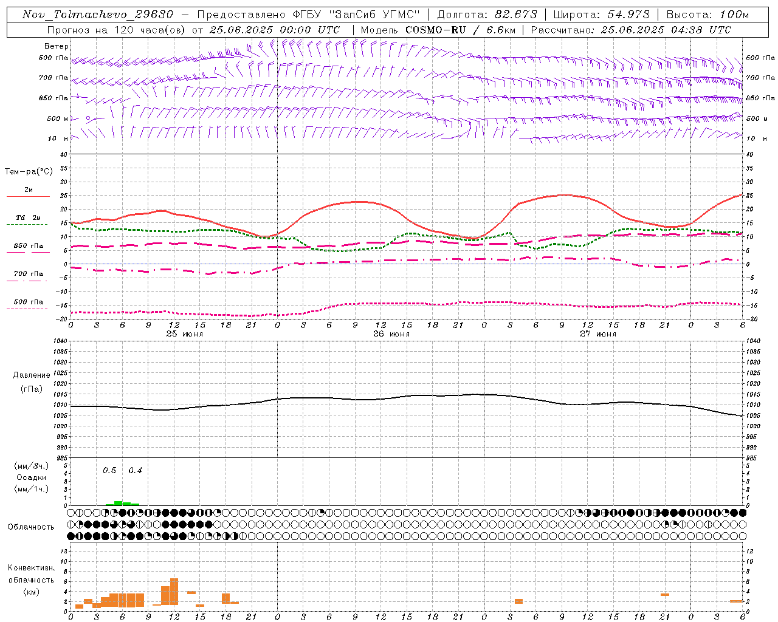Click the date label 27 июня
778x622 pixels.
tap(598, 334)
